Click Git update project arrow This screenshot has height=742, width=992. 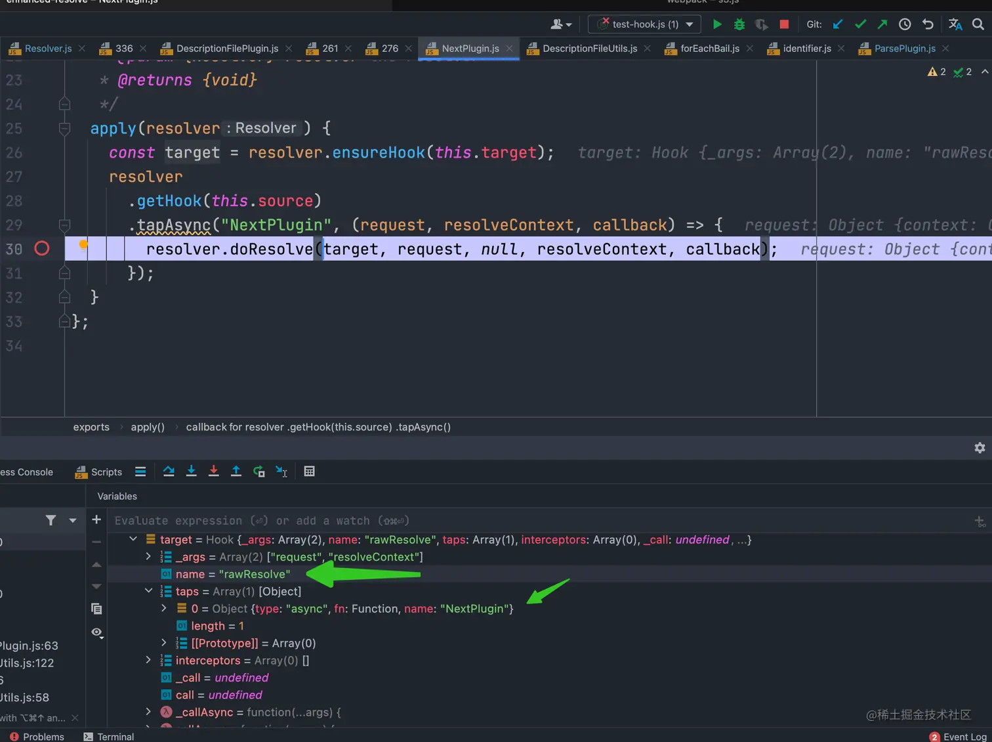838,24
